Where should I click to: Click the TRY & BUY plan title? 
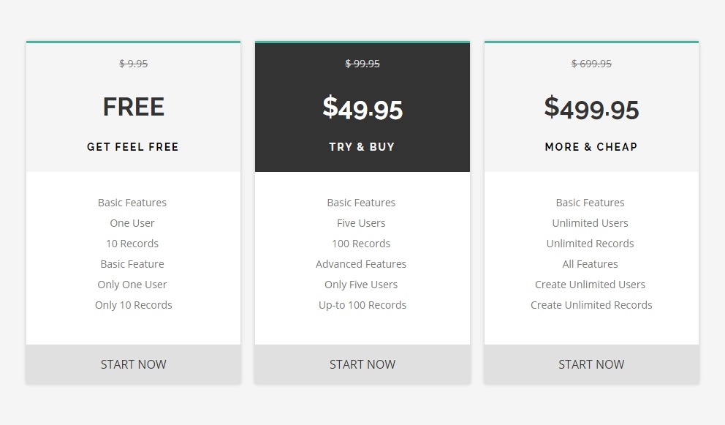tap(362, 147)
